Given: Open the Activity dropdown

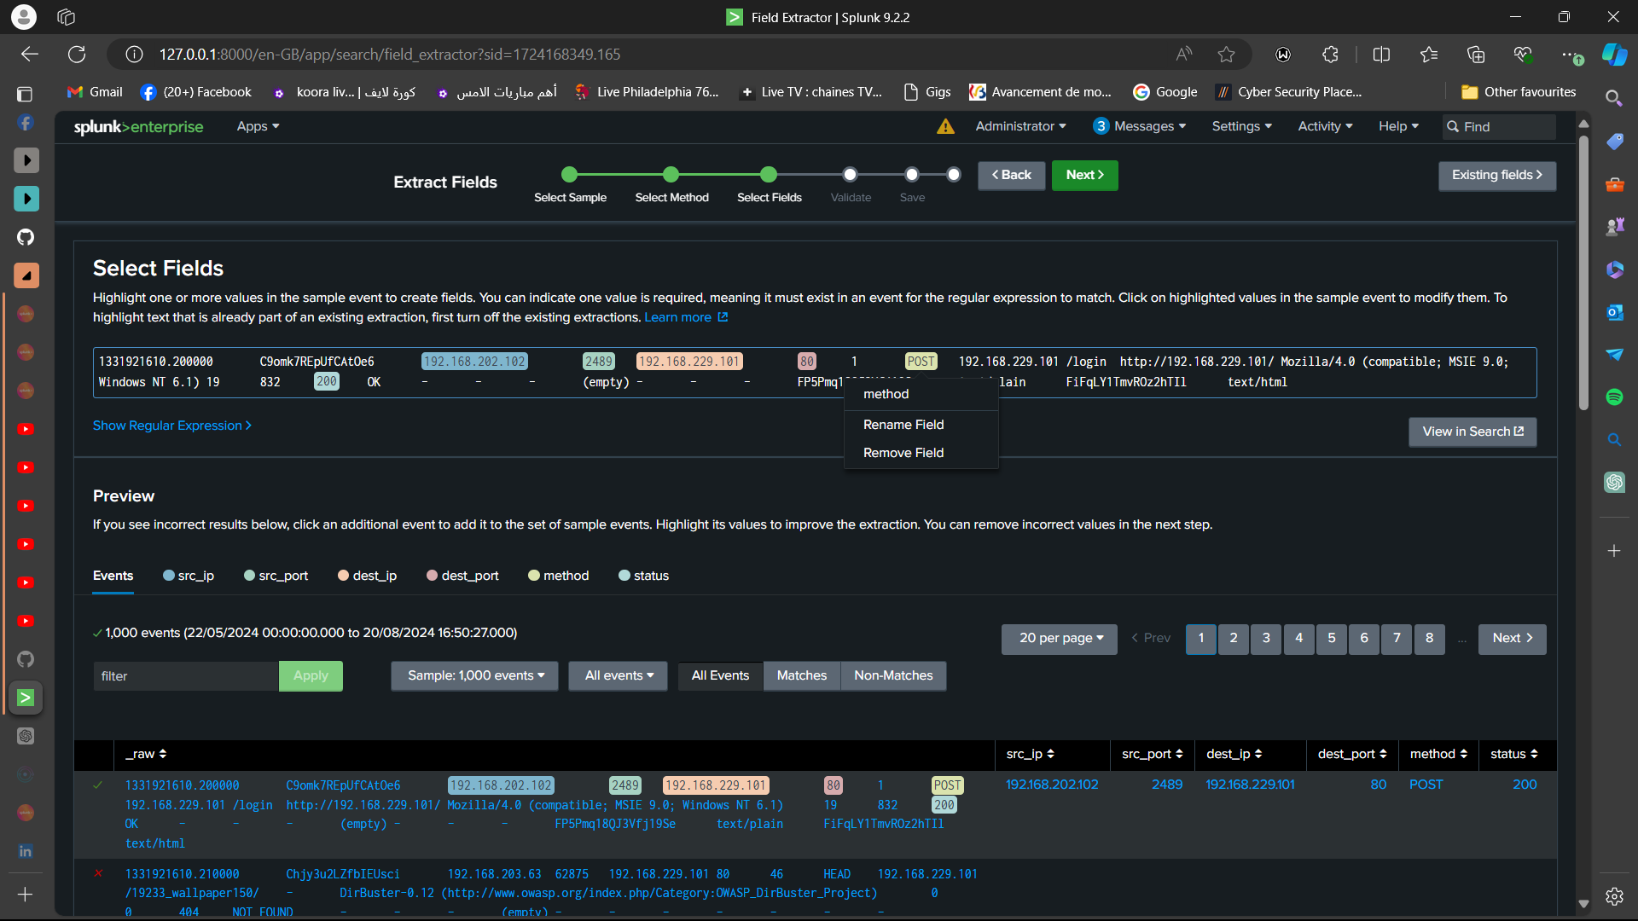Looking at the screenshot, I should pyautogui.click(x=1325, y=126).
